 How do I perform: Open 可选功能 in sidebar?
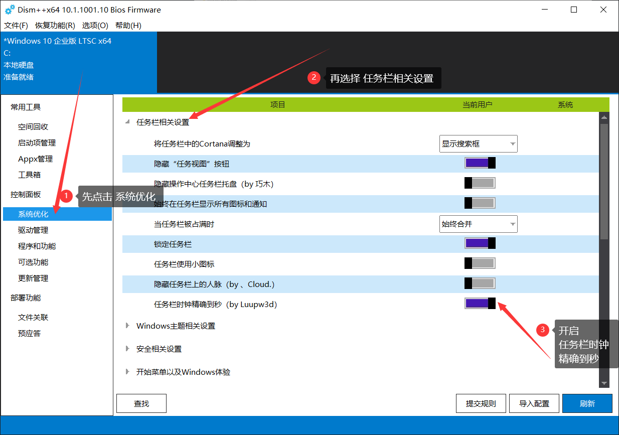click(33, 262)
